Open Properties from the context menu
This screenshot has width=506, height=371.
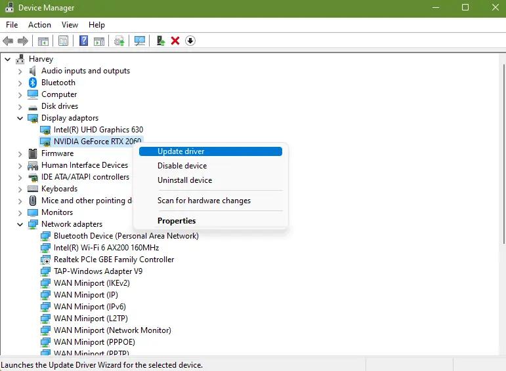tap(177, 221)
